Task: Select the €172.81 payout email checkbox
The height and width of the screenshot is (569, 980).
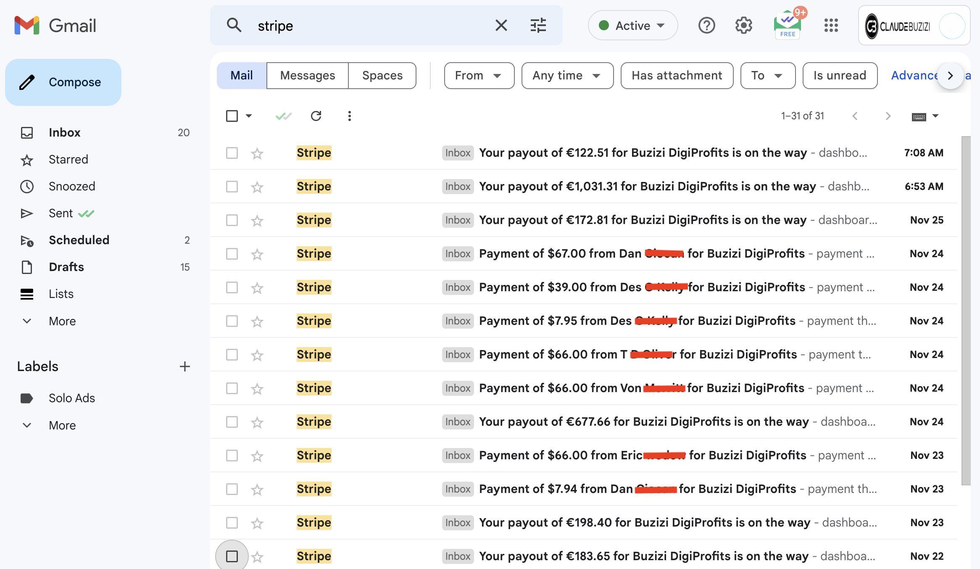Action: [x=232, y=220]
